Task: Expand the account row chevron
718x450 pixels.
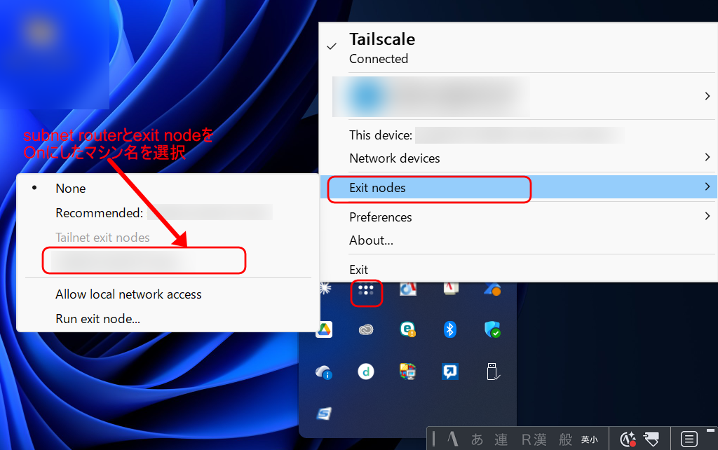Action: click(707, 96)
